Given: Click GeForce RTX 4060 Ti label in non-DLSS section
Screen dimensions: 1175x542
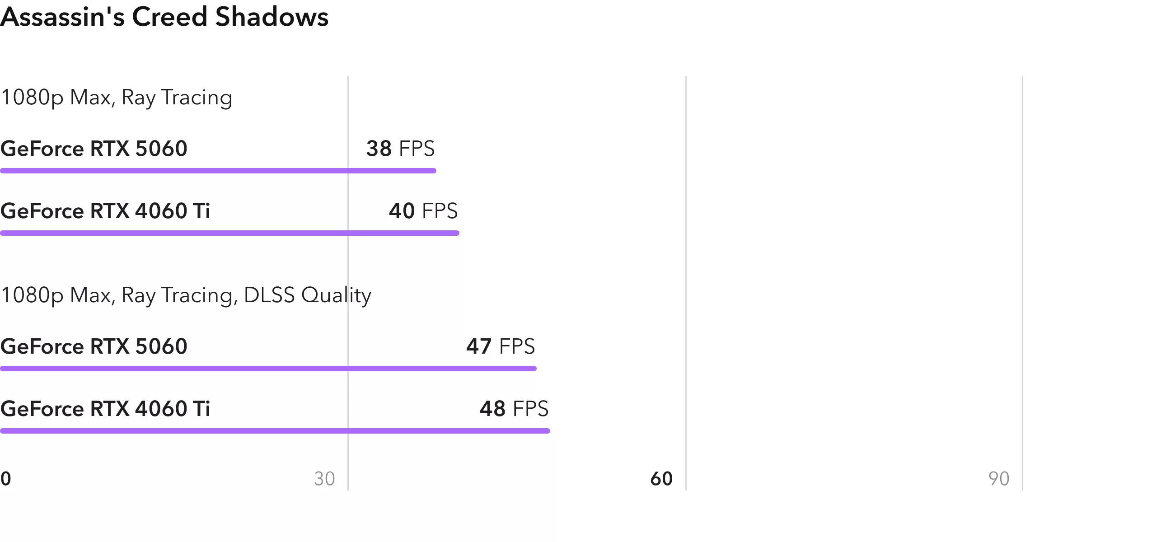Looking at the screenshot, I should 105,211.
